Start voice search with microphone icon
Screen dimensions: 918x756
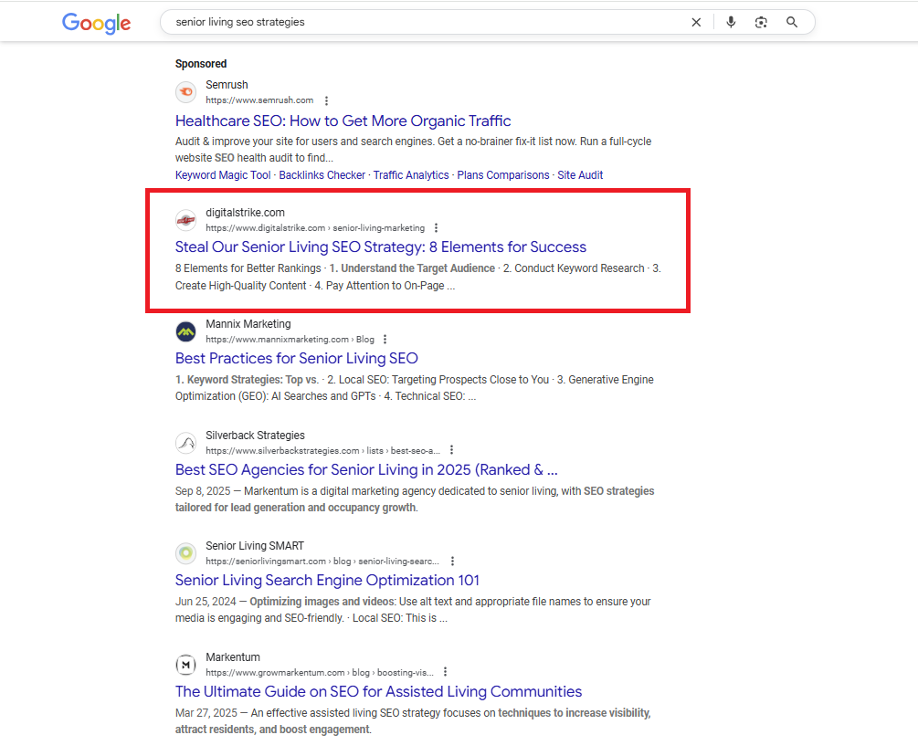click(x=731, y=23)
